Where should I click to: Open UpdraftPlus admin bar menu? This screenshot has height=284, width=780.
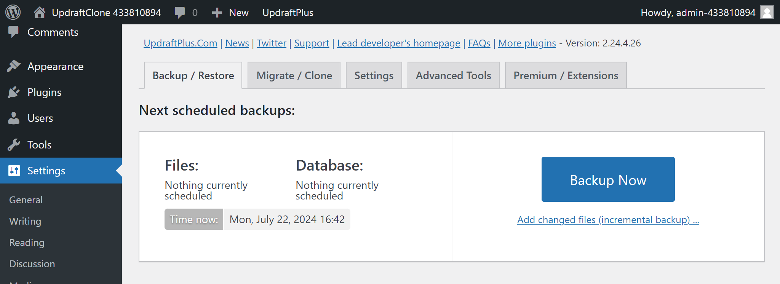pos(288,13)
